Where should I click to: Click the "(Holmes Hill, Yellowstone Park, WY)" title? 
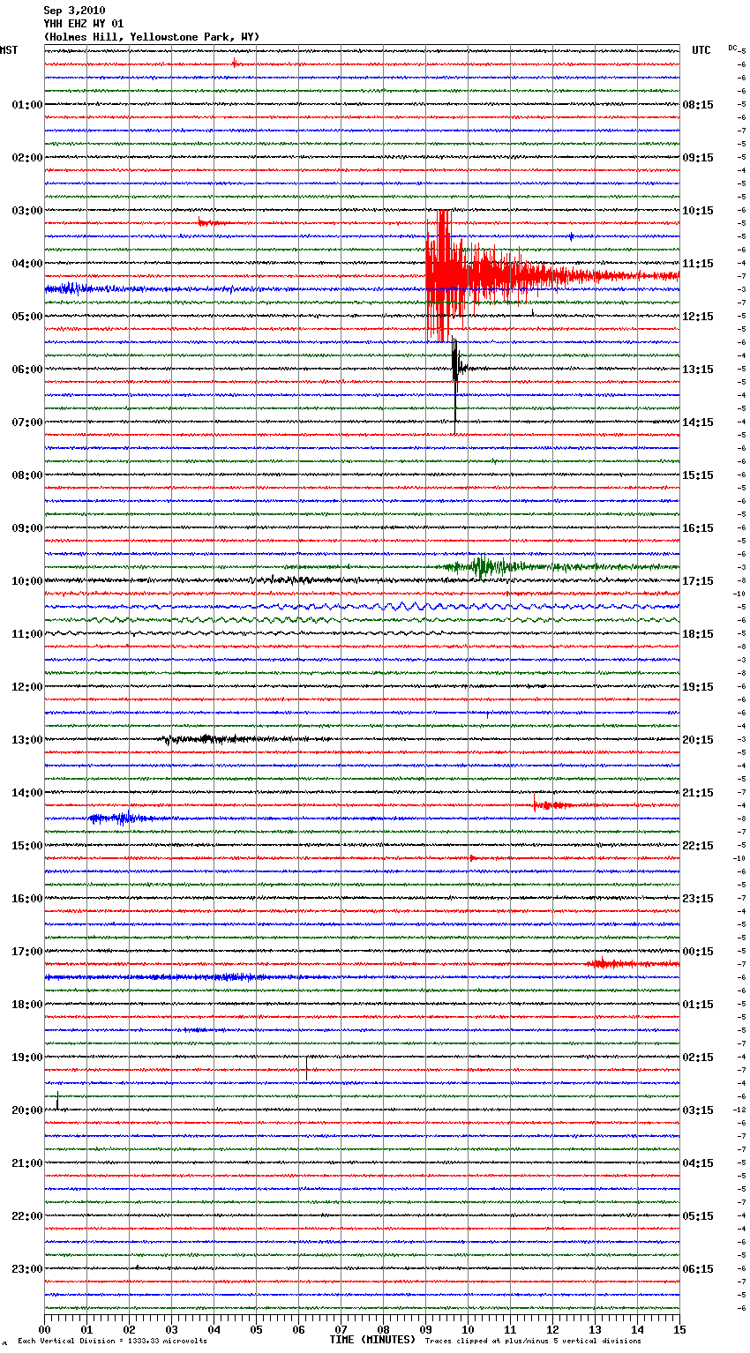point(152,37)
